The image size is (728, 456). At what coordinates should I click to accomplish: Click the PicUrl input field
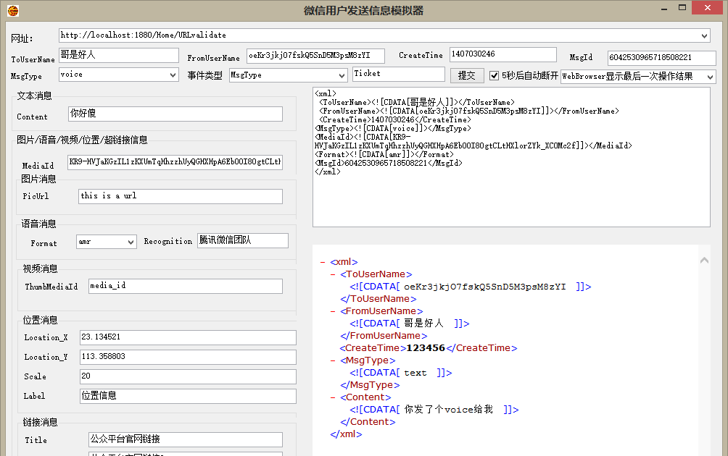(x=181, y=196)
